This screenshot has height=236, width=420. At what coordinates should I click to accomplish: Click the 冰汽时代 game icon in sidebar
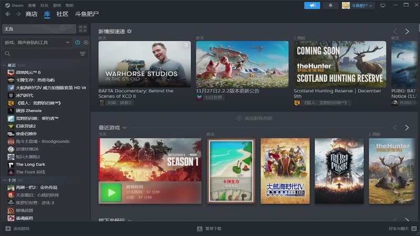(x=10, y=95)
